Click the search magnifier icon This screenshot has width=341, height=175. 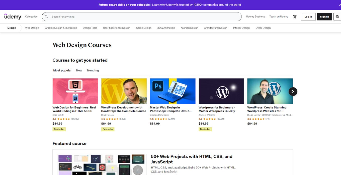46,17
